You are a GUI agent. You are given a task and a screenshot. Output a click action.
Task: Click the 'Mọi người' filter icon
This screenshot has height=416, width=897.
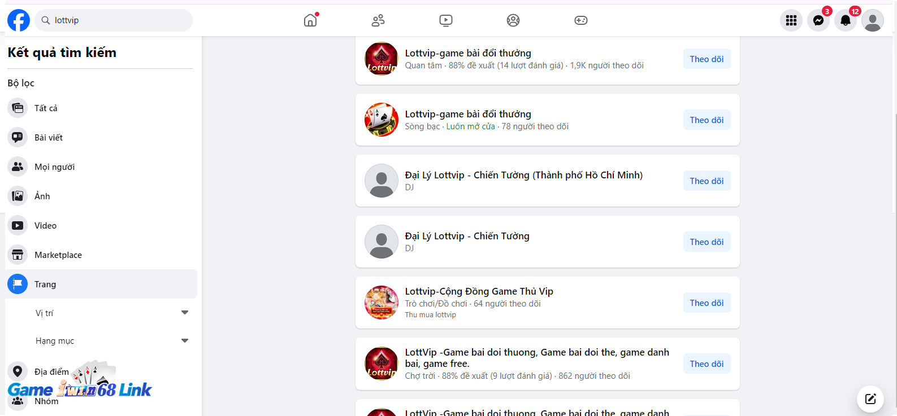click(x=18, y=167)
